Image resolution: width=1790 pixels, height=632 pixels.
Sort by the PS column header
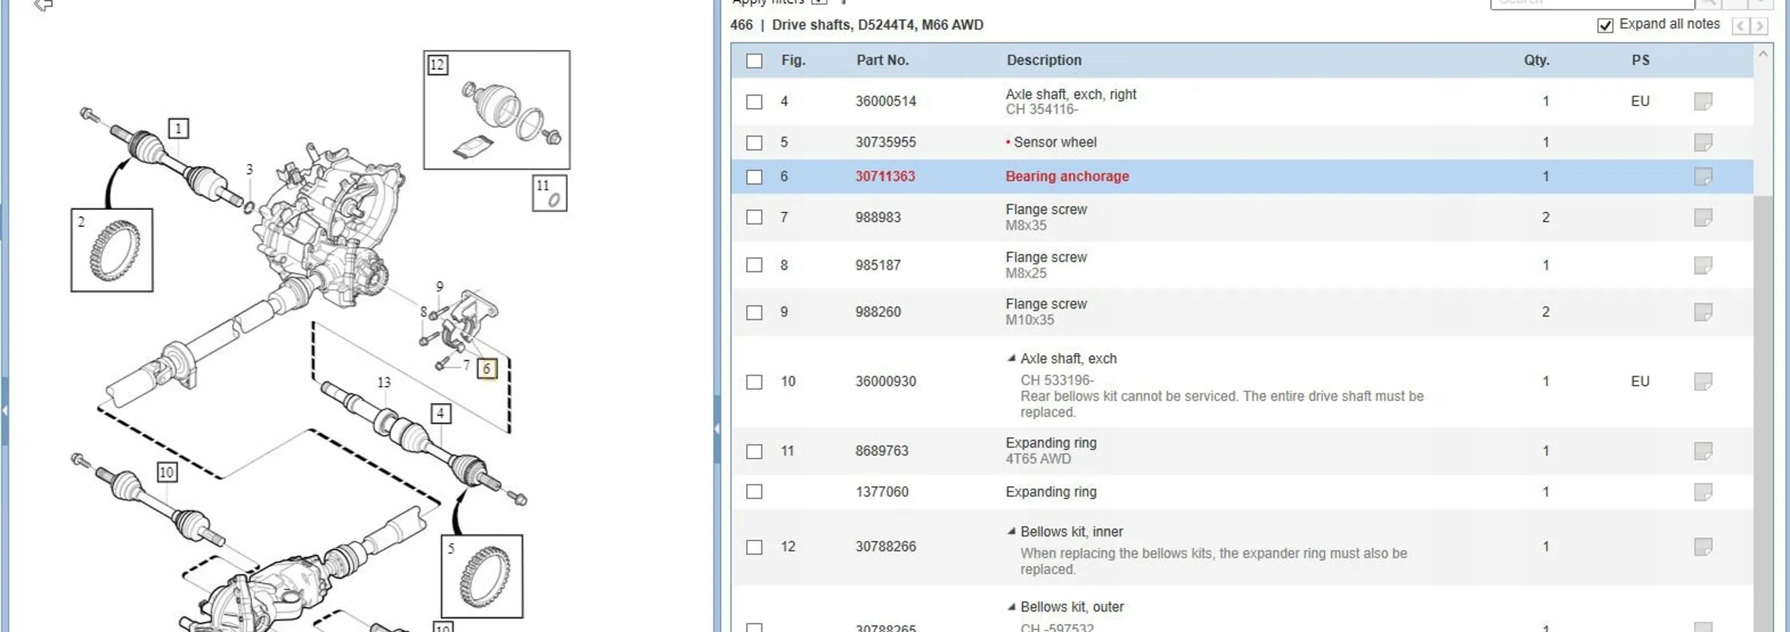click(1640, 60)
